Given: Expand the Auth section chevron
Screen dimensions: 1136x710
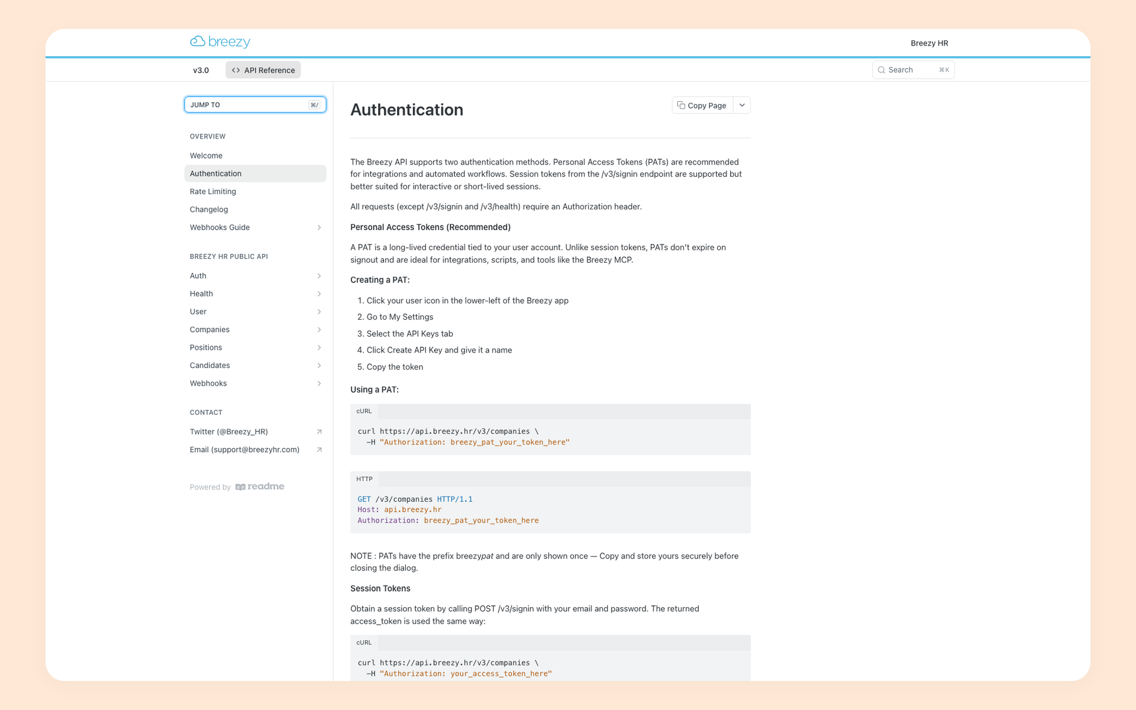Looking at the screenshot, I should (319, 276).
